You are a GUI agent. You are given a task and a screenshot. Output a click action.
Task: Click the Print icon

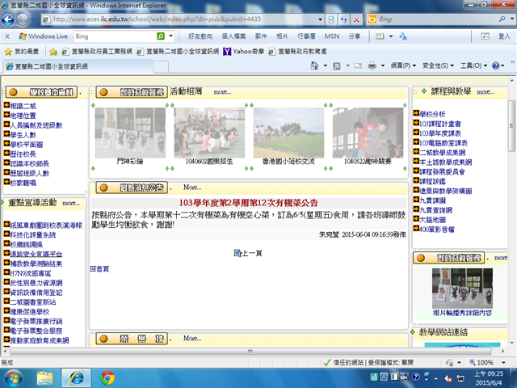point(372,66)
